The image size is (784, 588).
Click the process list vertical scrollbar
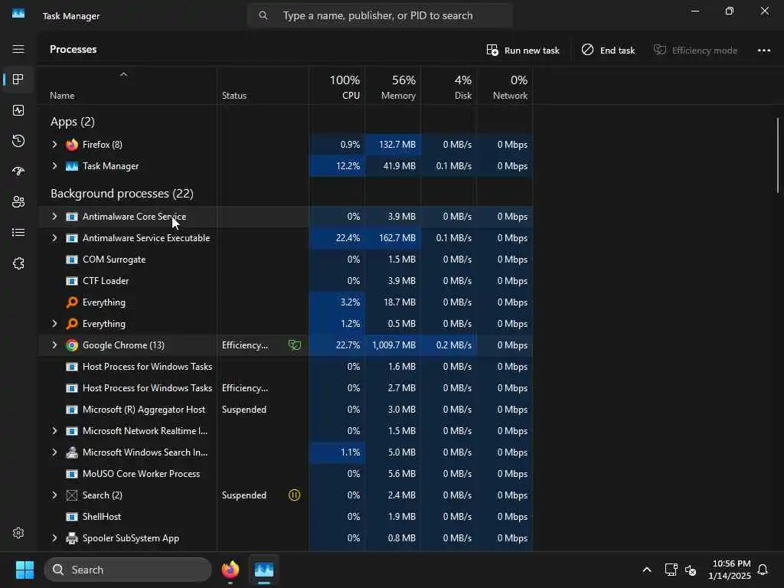[x=778, y=155]
